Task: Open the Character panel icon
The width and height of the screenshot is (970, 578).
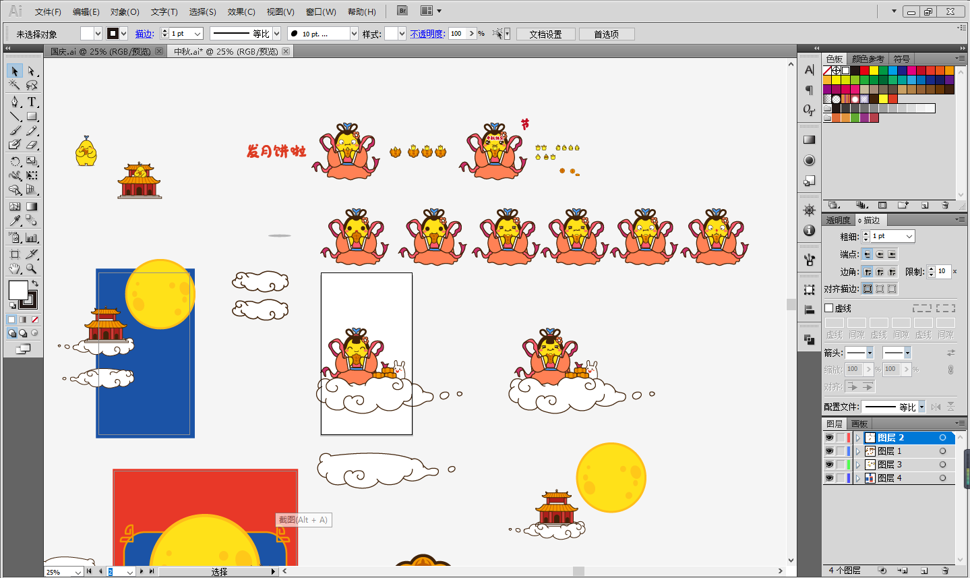Action: [x=810, y=69]
